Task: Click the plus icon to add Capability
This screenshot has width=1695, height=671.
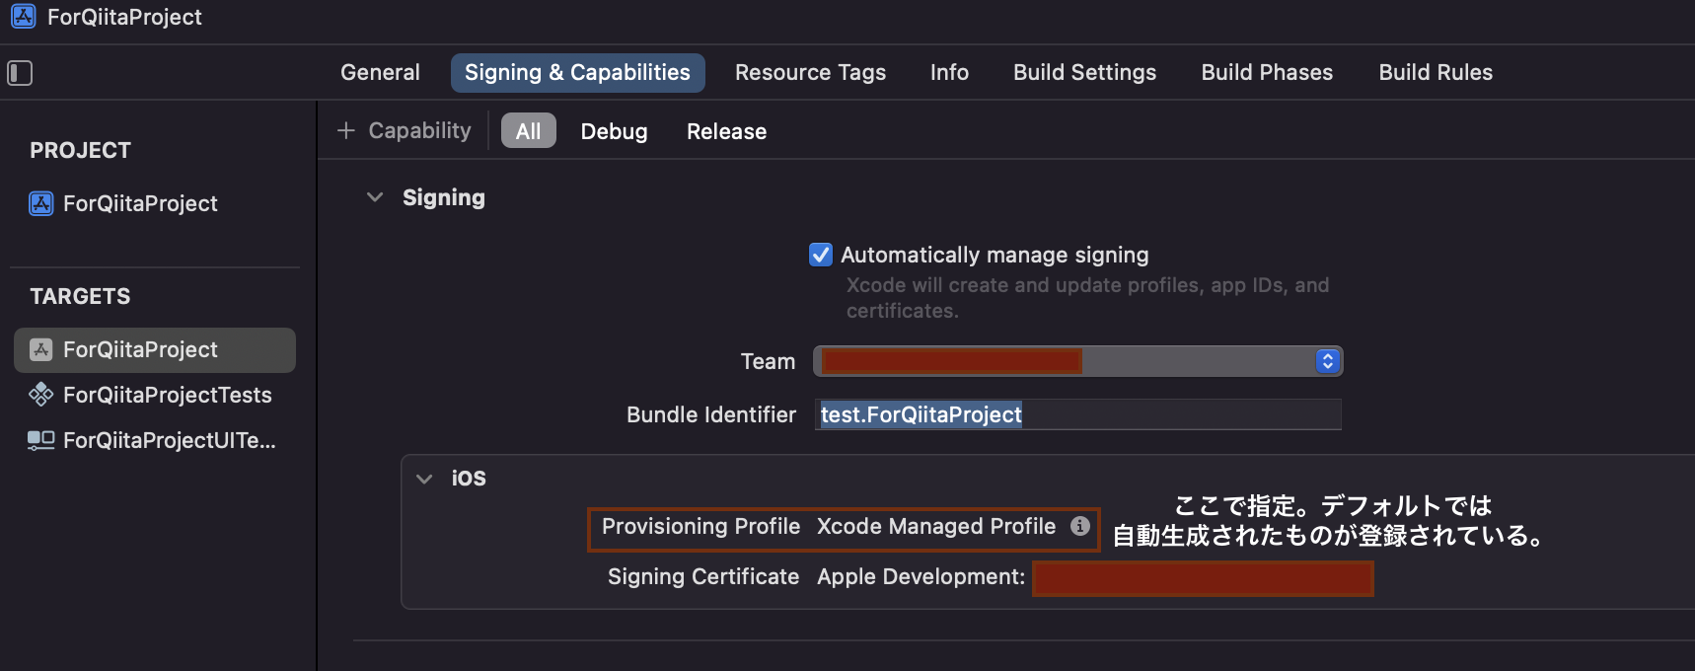Action: tap(345, 131)
